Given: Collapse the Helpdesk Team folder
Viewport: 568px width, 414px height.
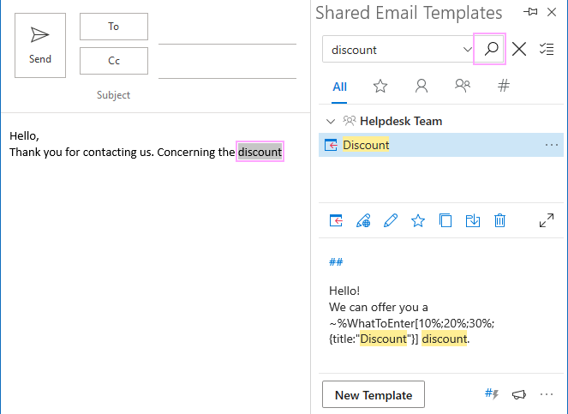Looking at the screenshot, I should [x=331, y=122].
